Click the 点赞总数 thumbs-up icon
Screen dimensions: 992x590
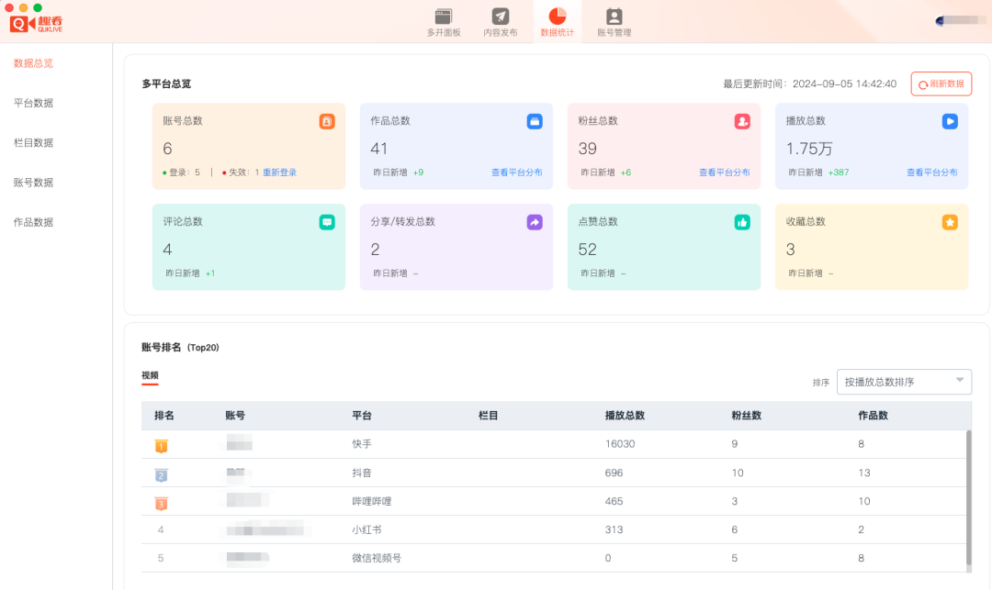pos(742,222)
